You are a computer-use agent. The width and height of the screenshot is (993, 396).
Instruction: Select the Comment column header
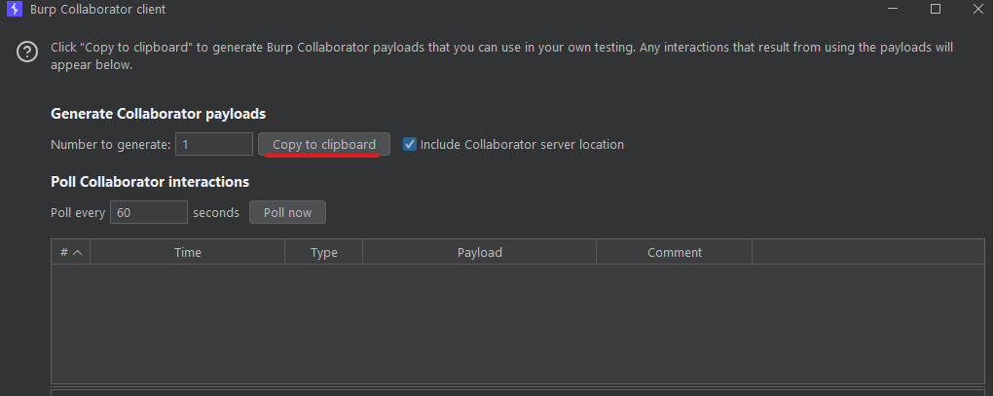click(x=675, y=252)
